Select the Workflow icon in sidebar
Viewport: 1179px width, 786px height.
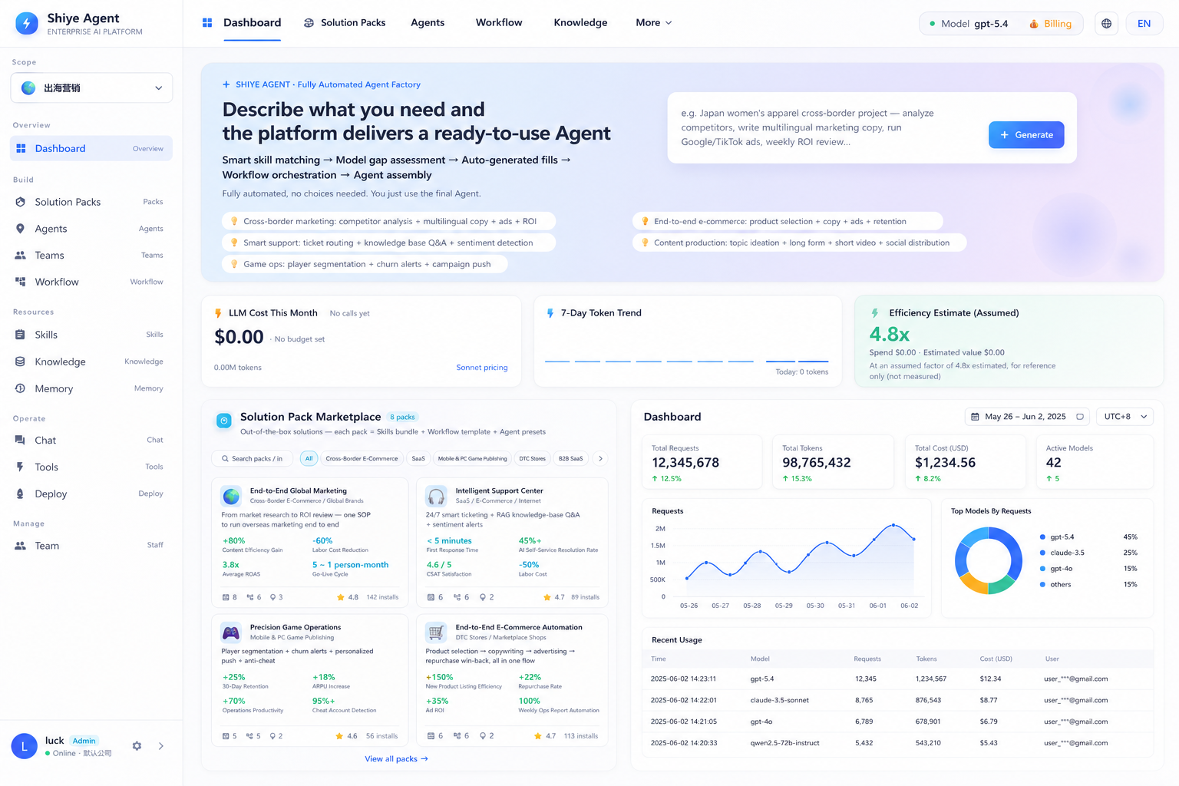tap(21, 282)
